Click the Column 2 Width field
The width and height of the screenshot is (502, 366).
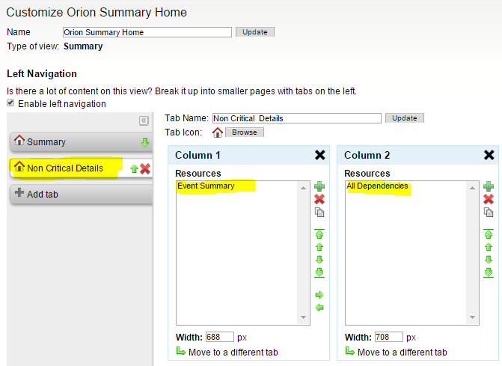point(389,337)
